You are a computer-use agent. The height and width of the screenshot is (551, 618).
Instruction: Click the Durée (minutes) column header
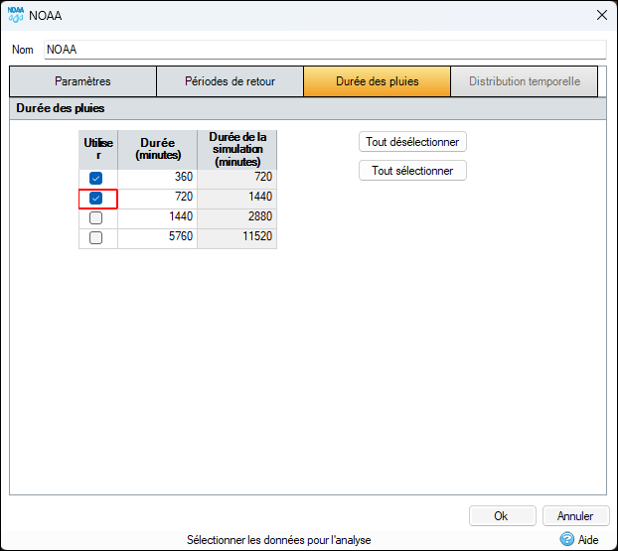pos(157,150)
